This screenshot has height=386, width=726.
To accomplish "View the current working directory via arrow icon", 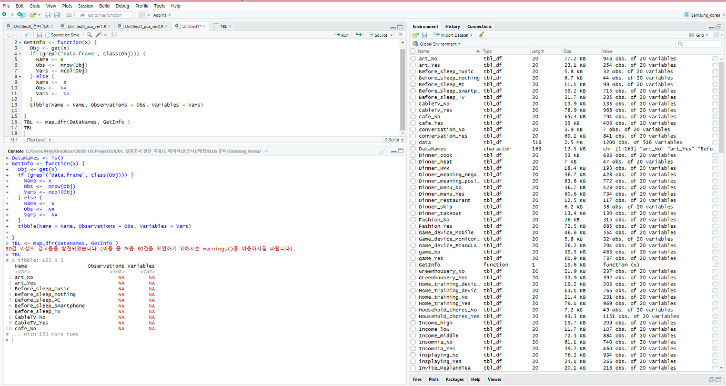I will coord(266,151).
